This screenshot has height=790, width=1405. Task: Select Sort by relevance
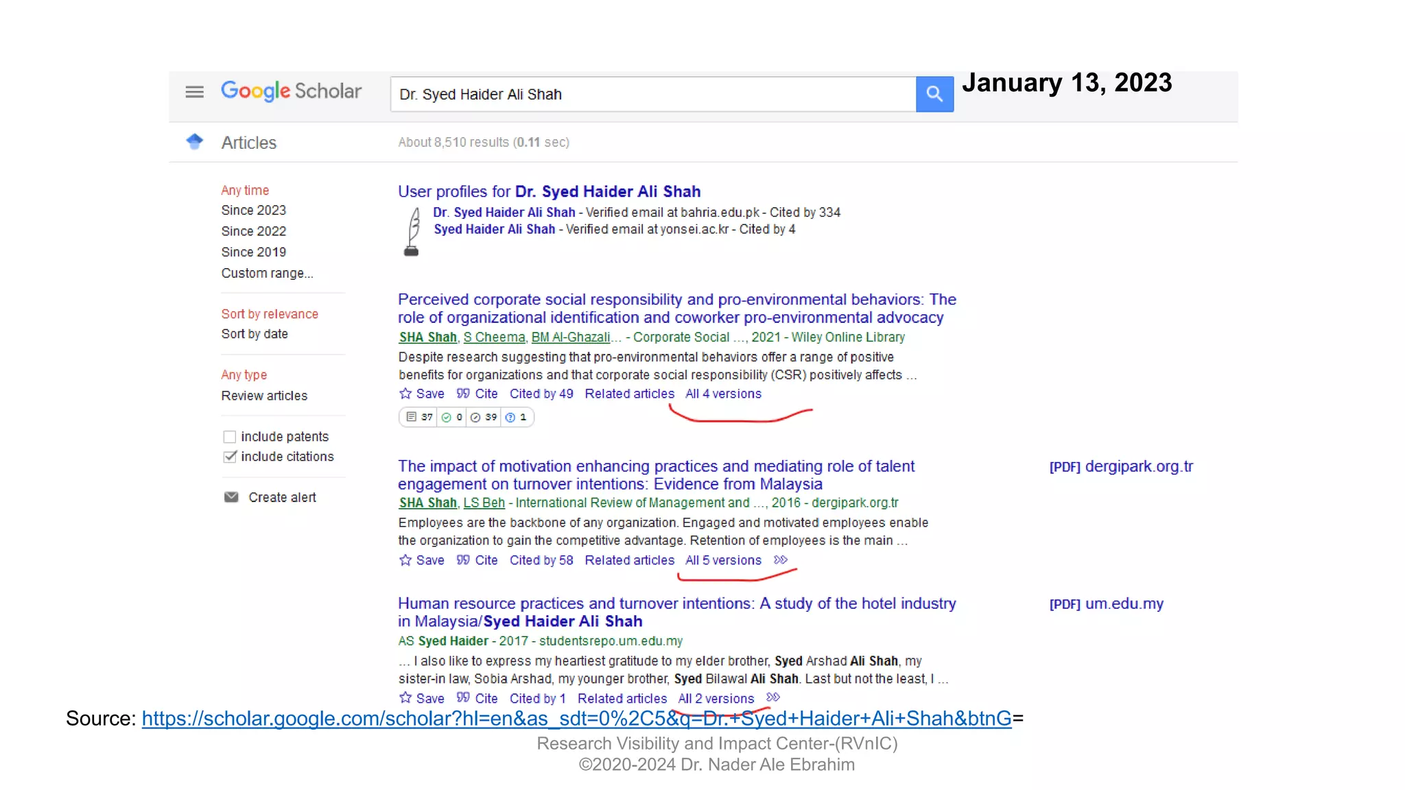click(270, 314)
